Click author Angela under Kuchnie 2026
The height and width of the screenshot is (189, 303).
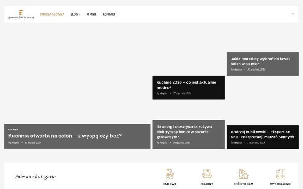(x=163, y=93)
